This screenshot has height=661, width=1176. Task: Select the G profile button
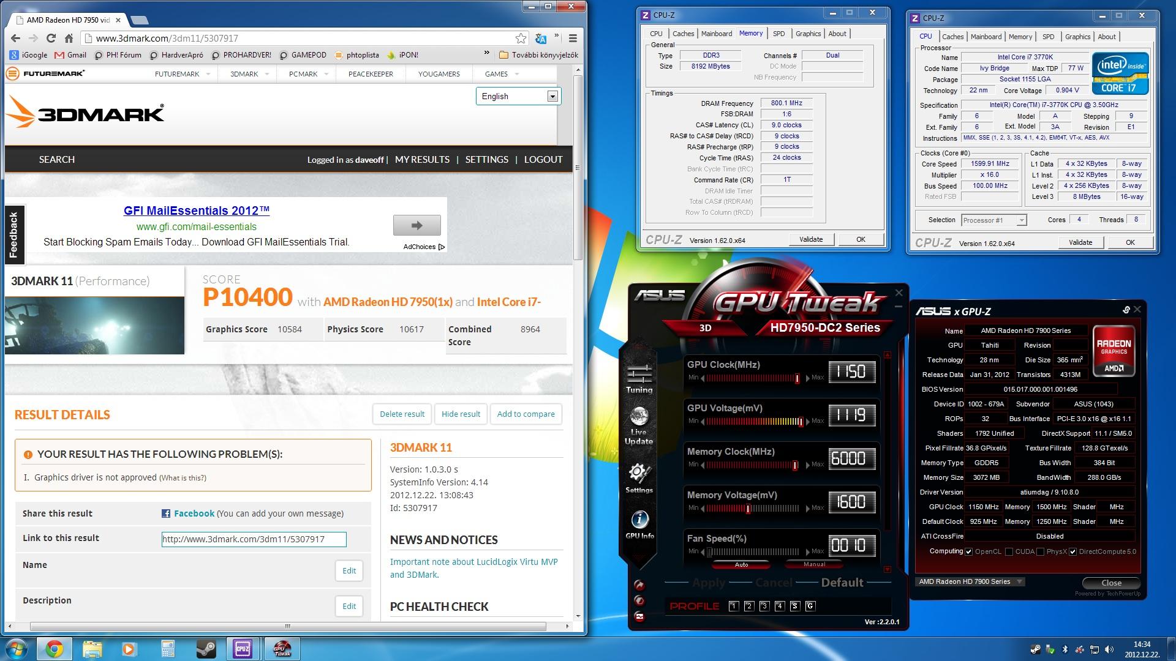point(810,606)
